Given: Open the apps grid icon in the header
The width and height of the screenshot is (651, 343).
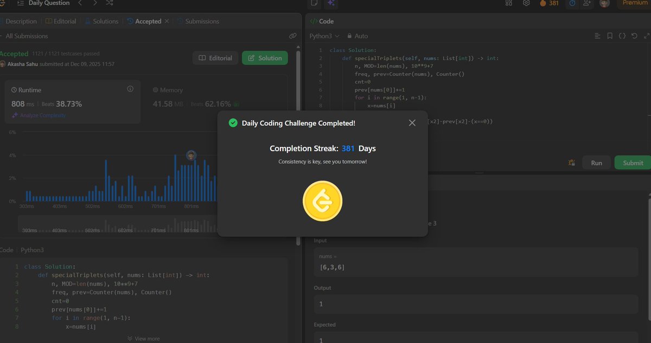Looking at the screenshot, I should click(509, 3).
